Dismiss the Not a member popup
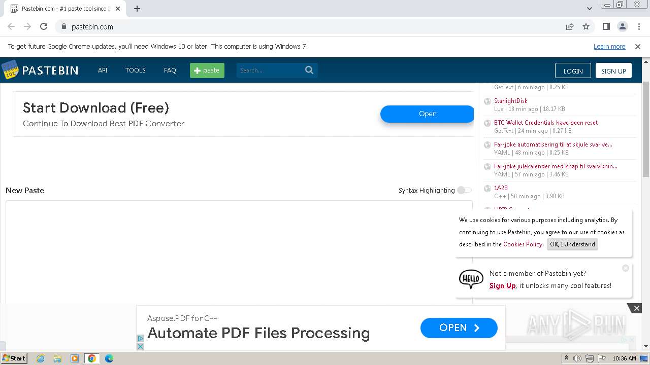This screenshot has width=650, height=365. [x=626, y=268]
